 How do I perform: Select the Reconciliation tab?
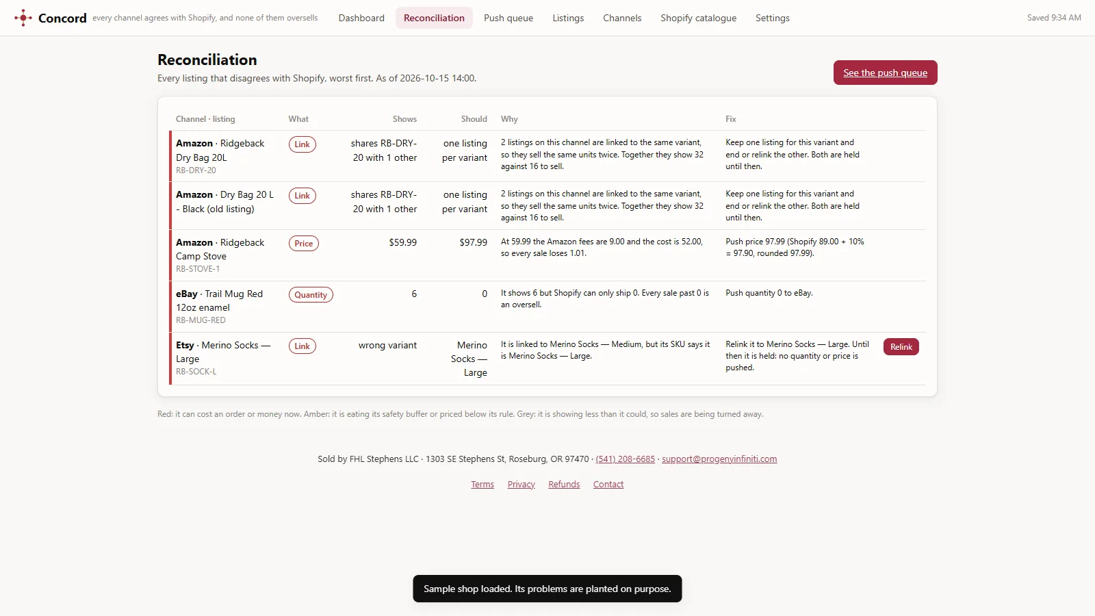(x=434, y=18)
